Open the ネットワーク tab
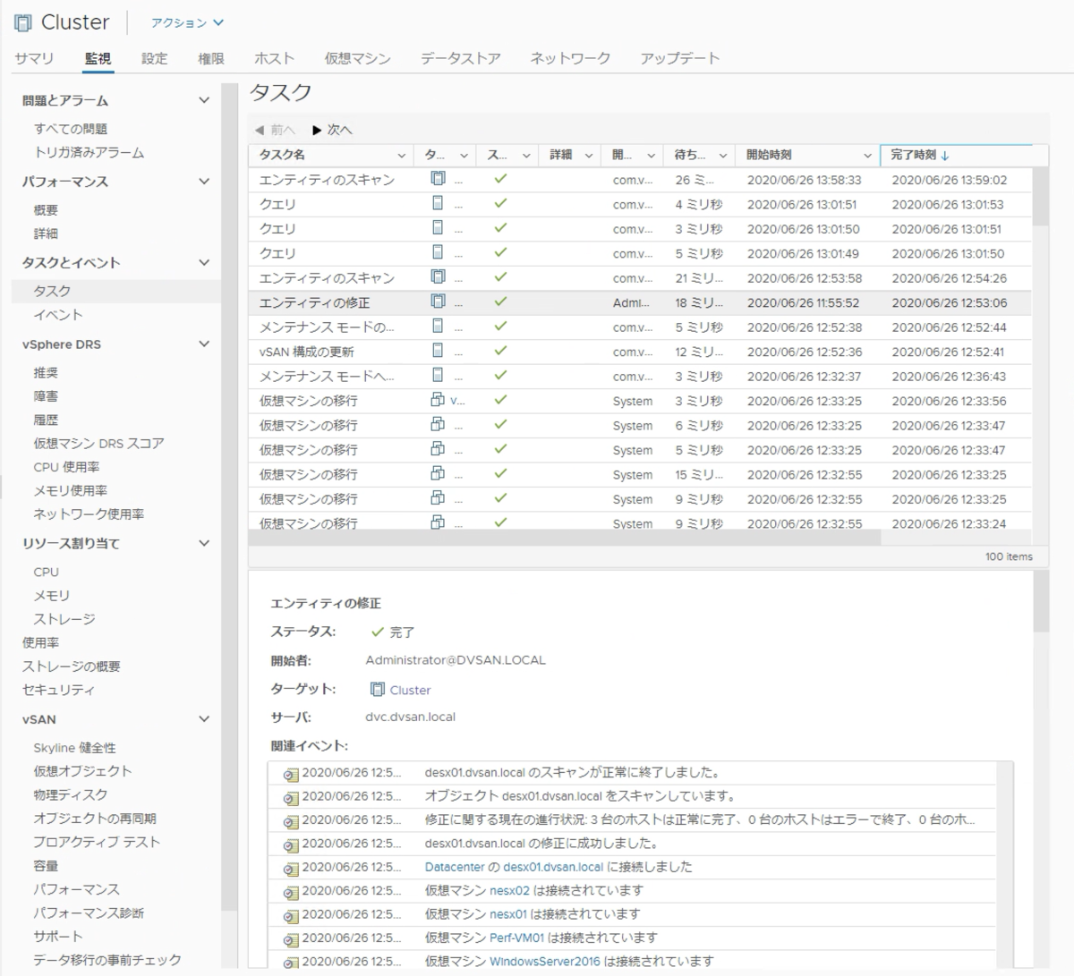The width and height of the screenshot is (1074, 976). (570, 58)
